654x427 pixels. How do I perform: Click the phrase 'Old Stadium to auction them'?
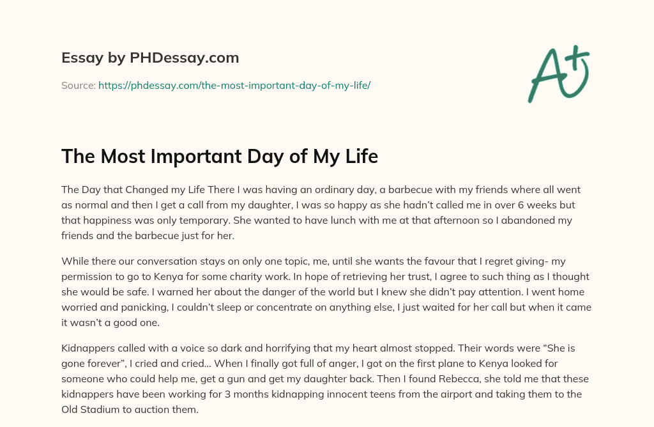130,410
